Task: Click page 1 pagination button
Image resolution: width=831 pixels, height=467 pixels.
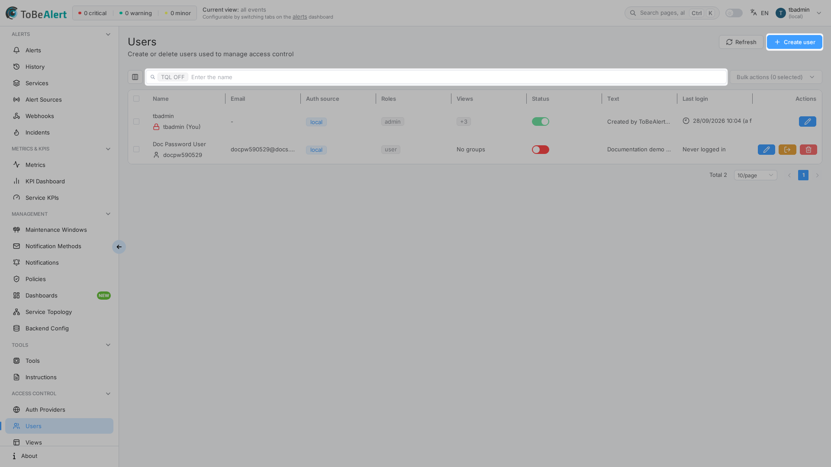Action: [x=803, y=175]
